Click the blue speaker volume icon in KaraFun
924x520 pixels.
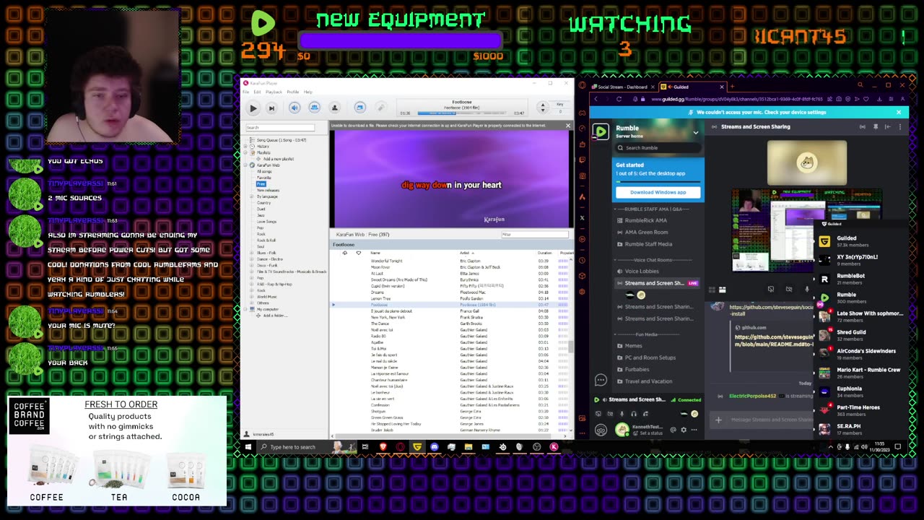click(x=294, y=108)
